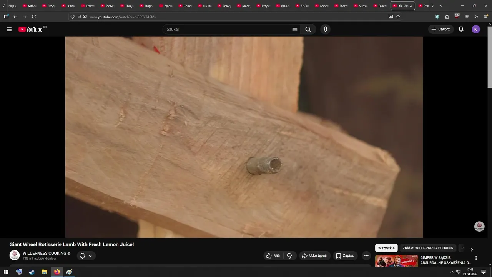This screenshot has width=492, height=277.
Task: Open the YouTube hamburger guide menu
Action: [9, 29]
